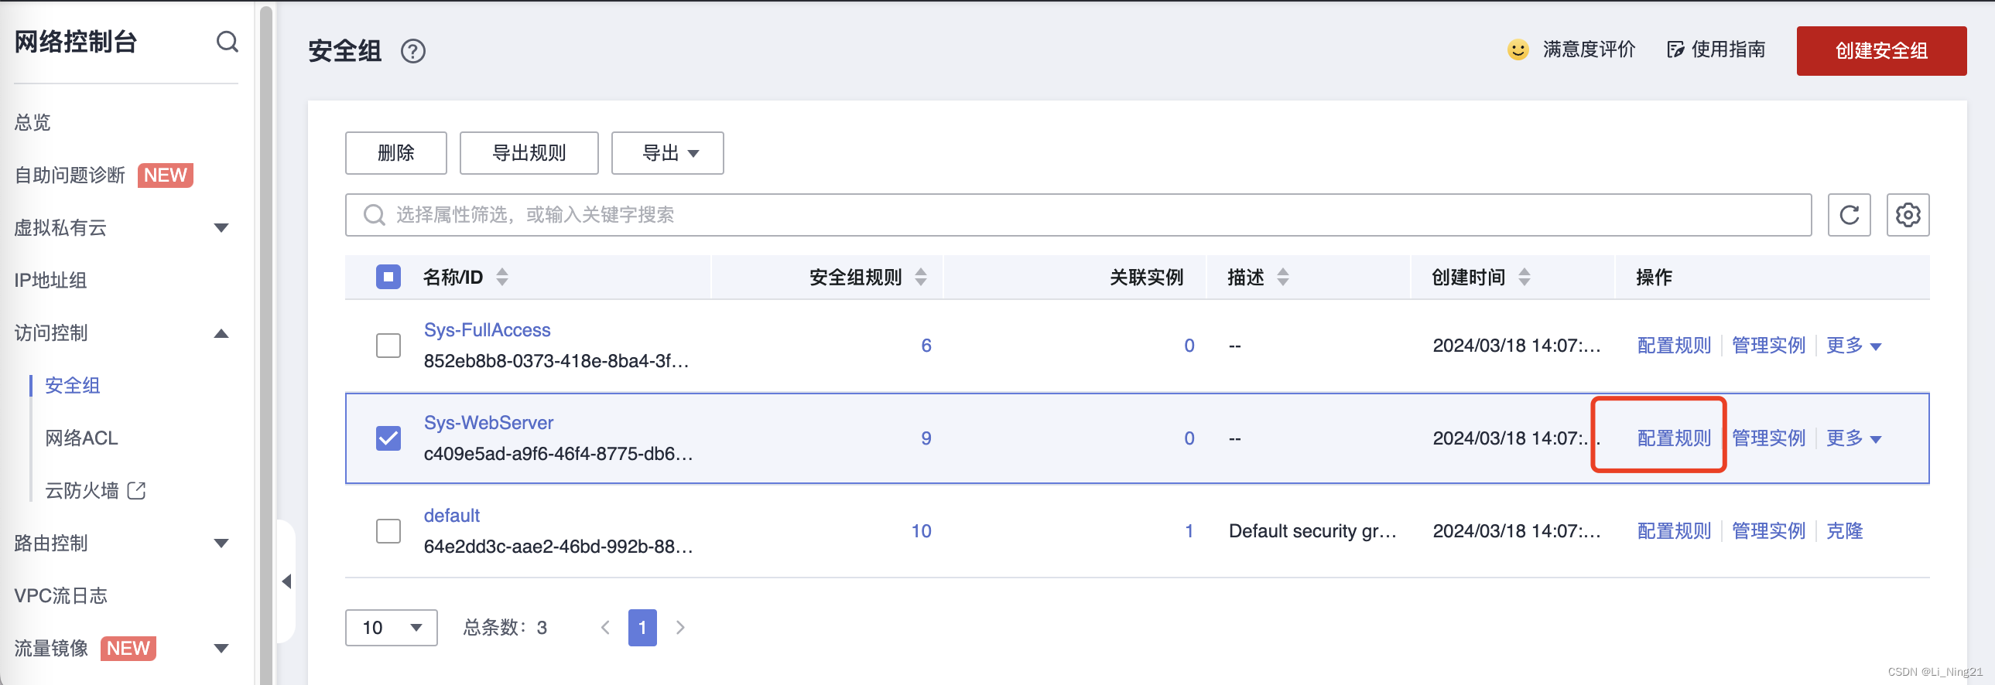Click 管理实例 for default group
Screen dimensions: 1995x685
click(x=1768, y=531)
